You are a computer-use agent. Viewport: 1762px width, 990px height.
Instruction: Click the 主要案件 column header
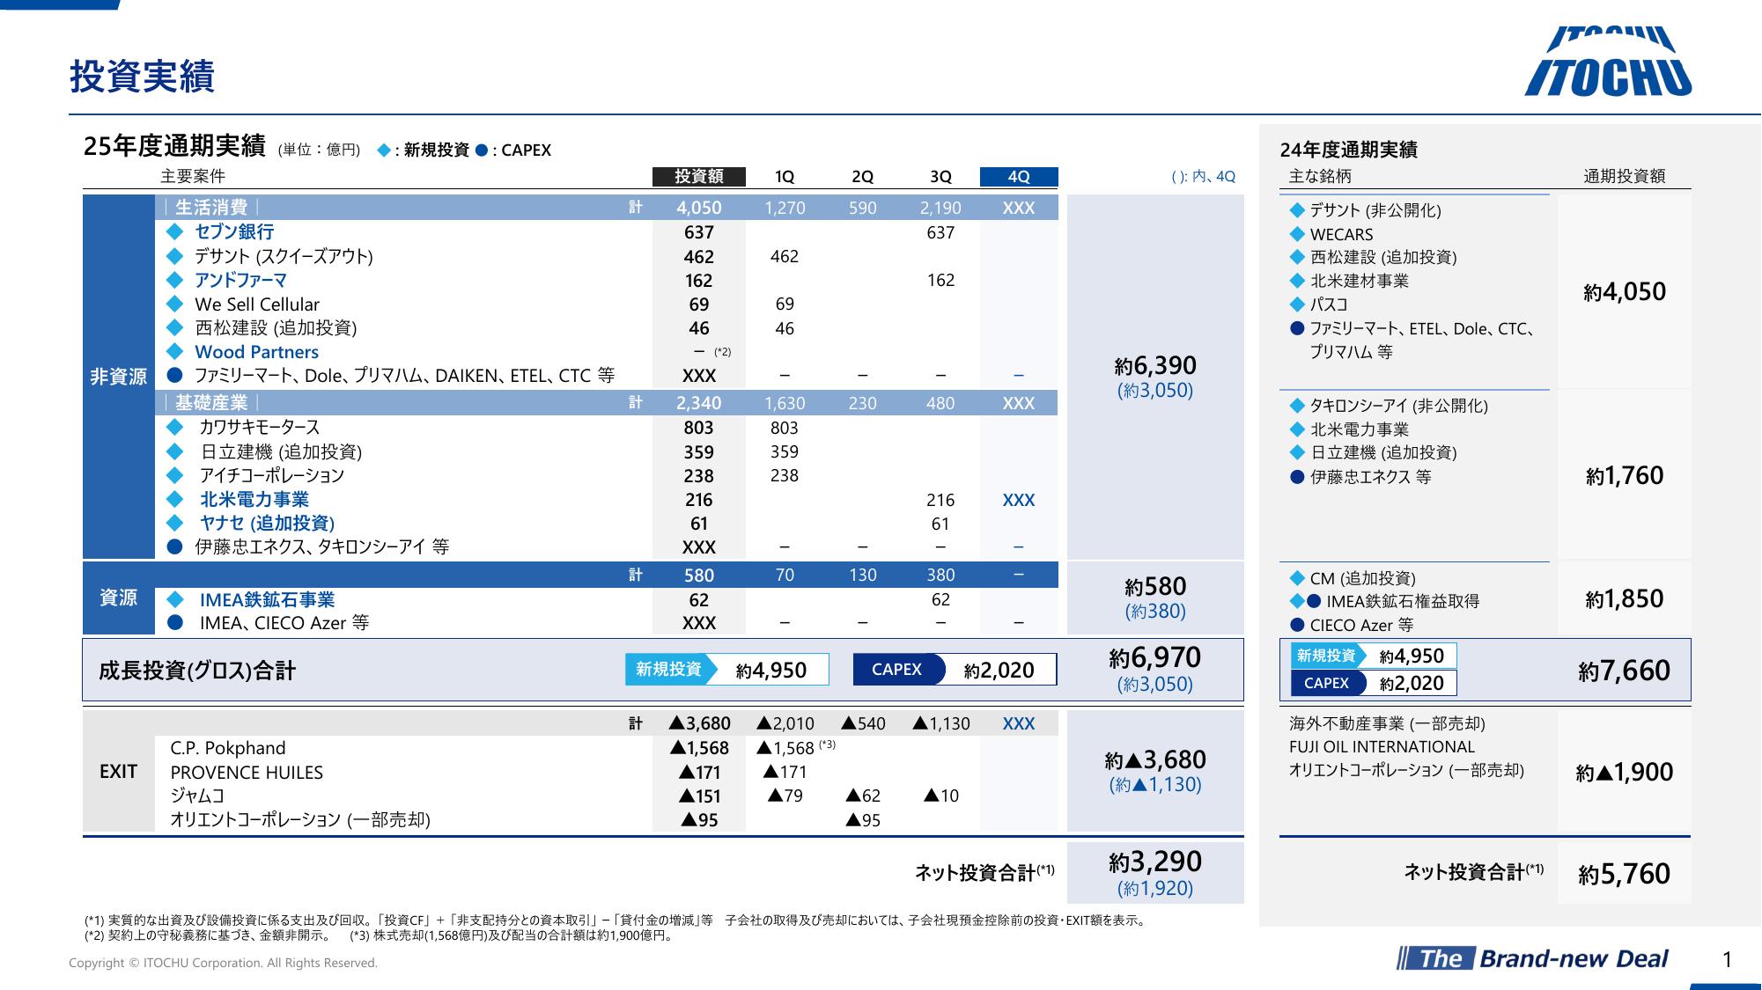(x=193, y=176)
